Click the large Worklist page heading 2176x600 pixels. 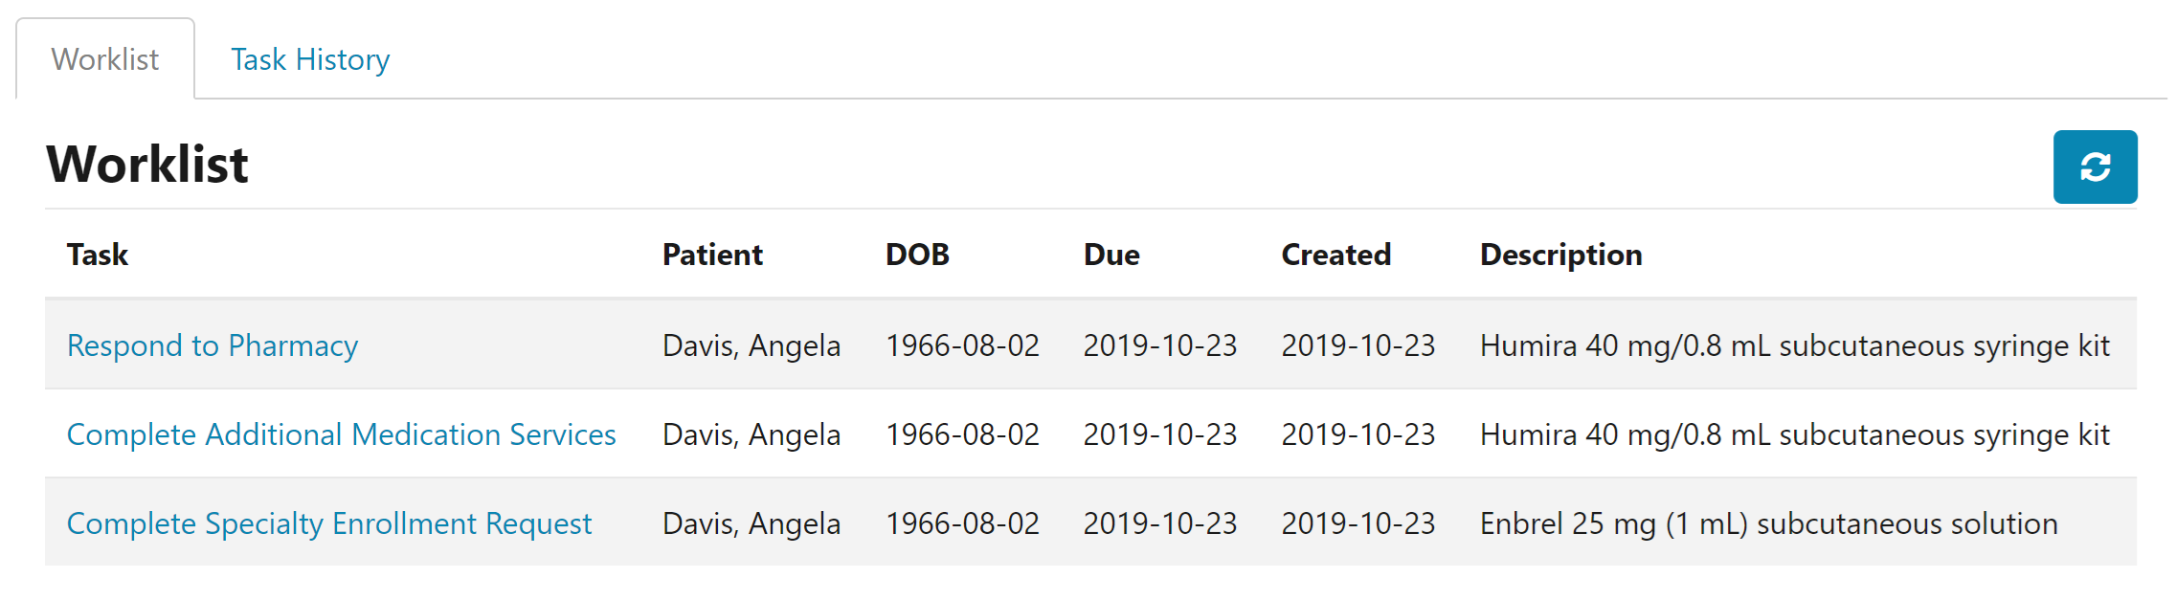click(147, 164)
